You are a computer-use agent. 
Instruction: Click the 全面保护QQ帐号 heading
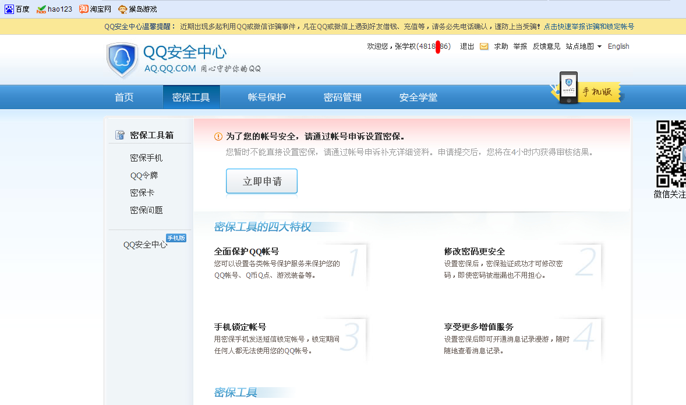pyautogui.click(x=246, y=252)
